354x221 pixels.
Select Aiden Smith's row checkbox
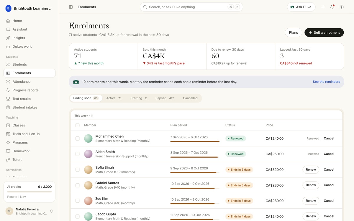(x=78, y=154)
